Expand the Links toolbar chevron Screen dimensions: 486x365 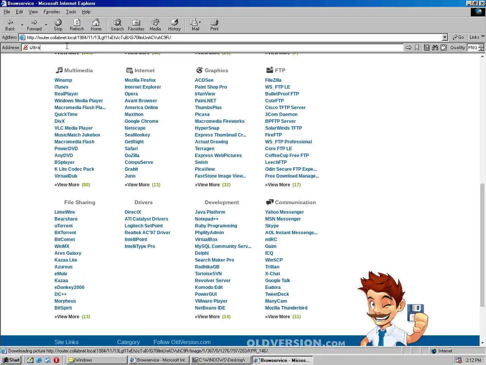pos(483,37)
